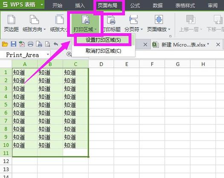Select column C header
The height and width of the screenshot is (178, 224).
point(75,64)
